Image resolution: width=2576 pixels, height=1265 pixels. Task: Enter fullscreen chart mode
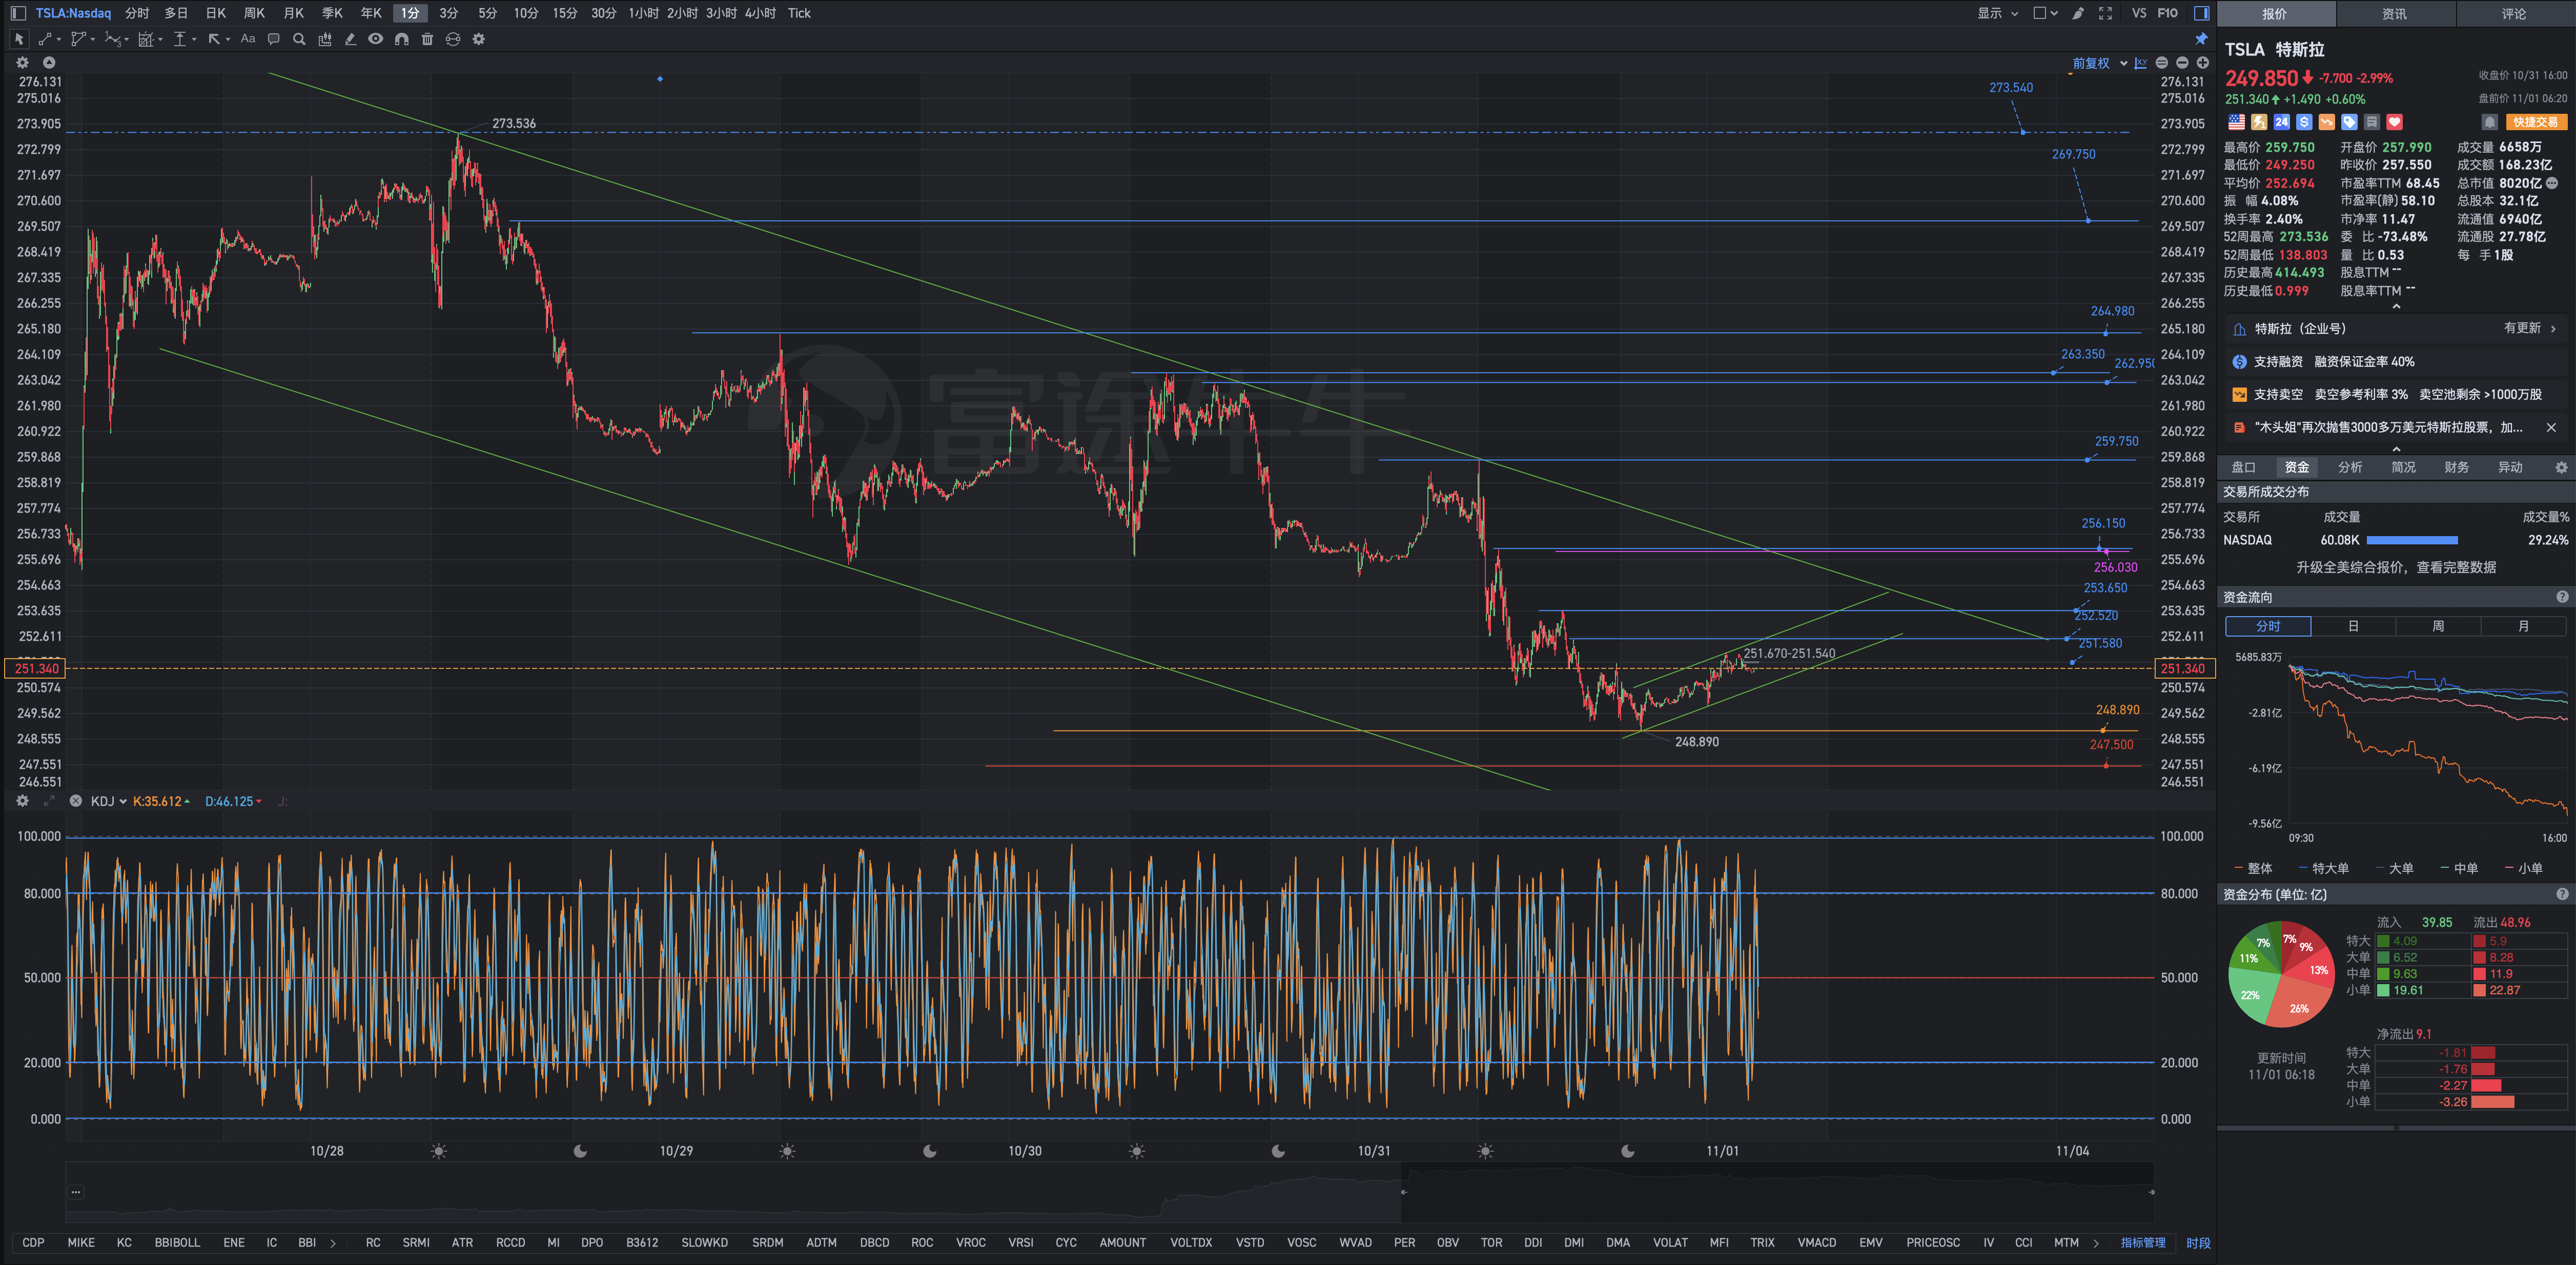tap(2105, 13)
